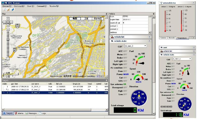The height and width of the screenshot is (119, 197).
Task: Collapse the external device panel
Action: 193,3
